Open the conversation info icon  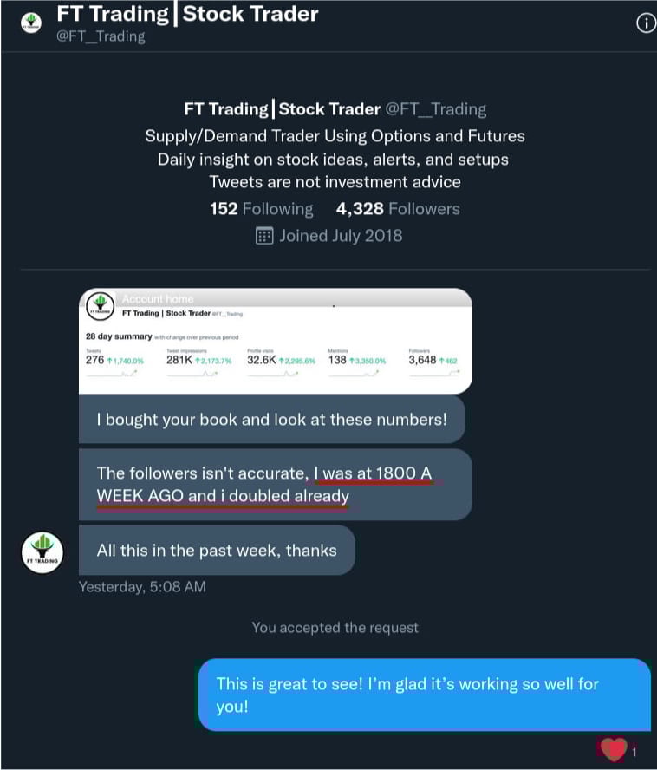pyautogui.click(x=647, y=23)
